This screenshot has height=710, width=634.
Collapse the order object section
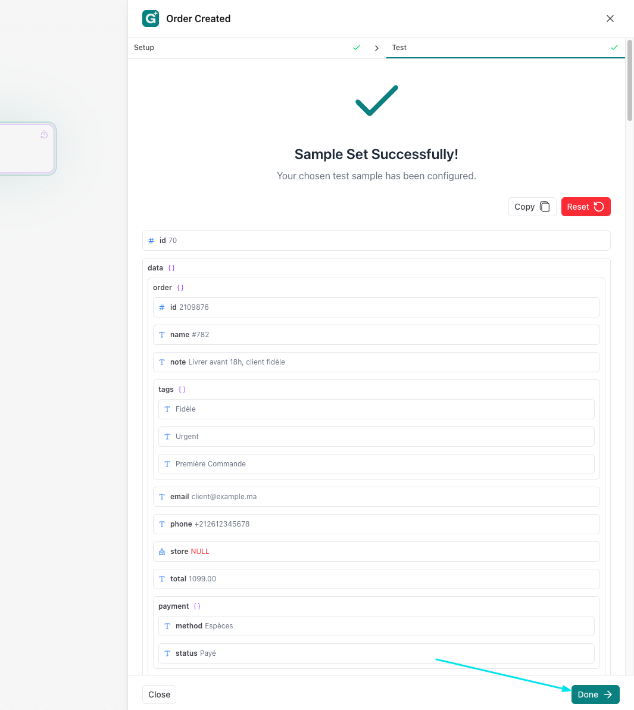coord(163,288)
